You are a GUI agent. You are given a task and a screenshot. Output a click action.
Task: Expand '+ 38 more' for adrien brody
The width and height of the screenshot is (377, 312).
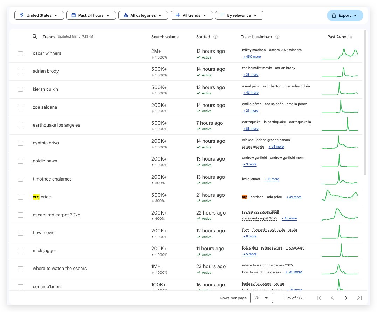pyautogui.click(x=251, y=75)
